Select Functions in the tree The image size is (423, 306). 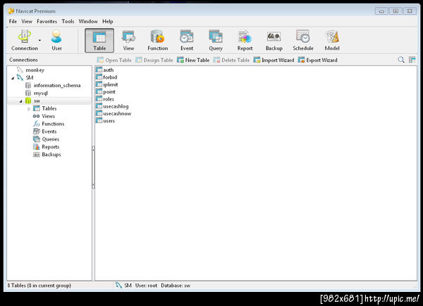pyautogui.click(x=53, y=124)
